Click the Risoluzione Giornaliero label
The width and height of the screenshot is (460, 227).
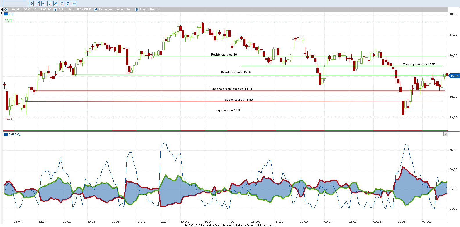pos(115,10)
